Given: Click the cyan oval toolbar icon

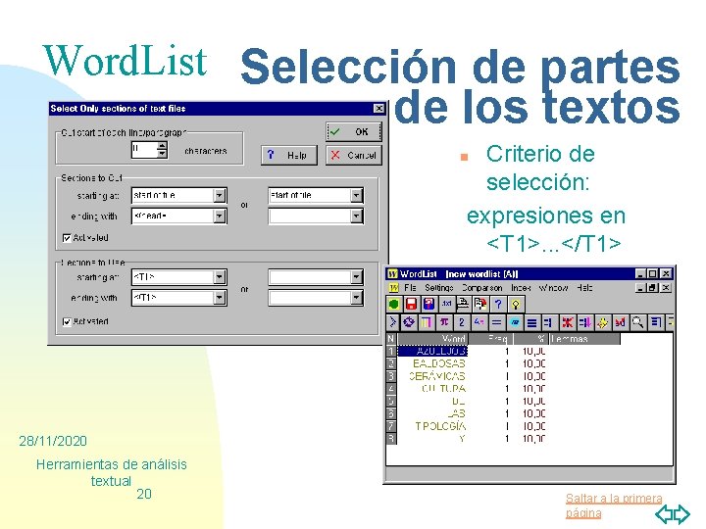Looking at the screenshot, I should click(x=515, y=322).
